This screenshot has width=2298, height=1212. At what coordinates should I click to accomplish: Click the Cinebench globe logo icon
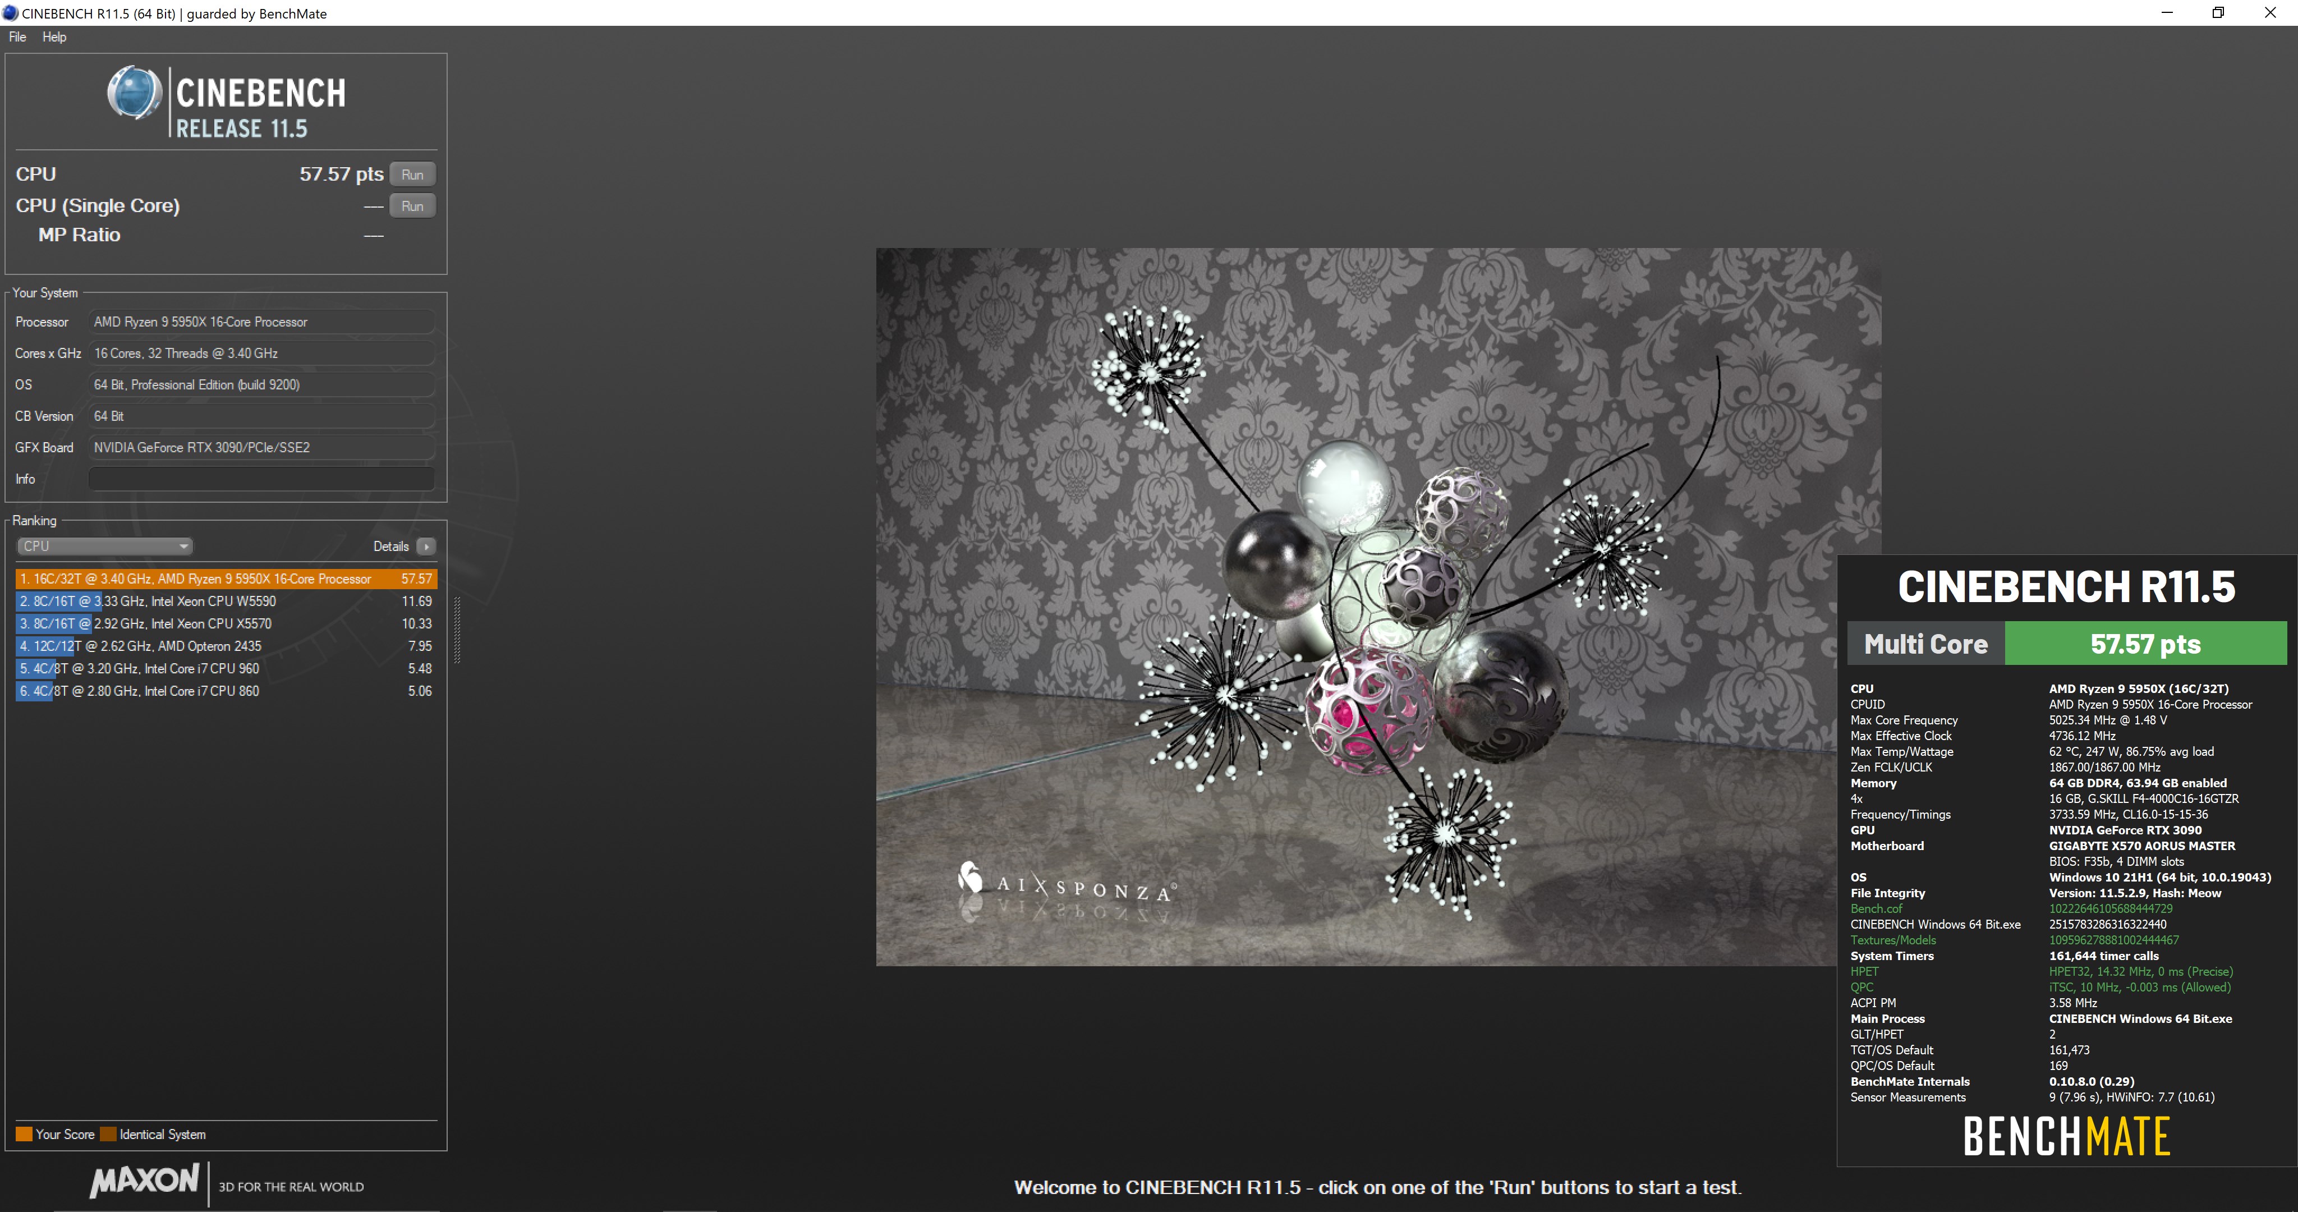(135, 93)
